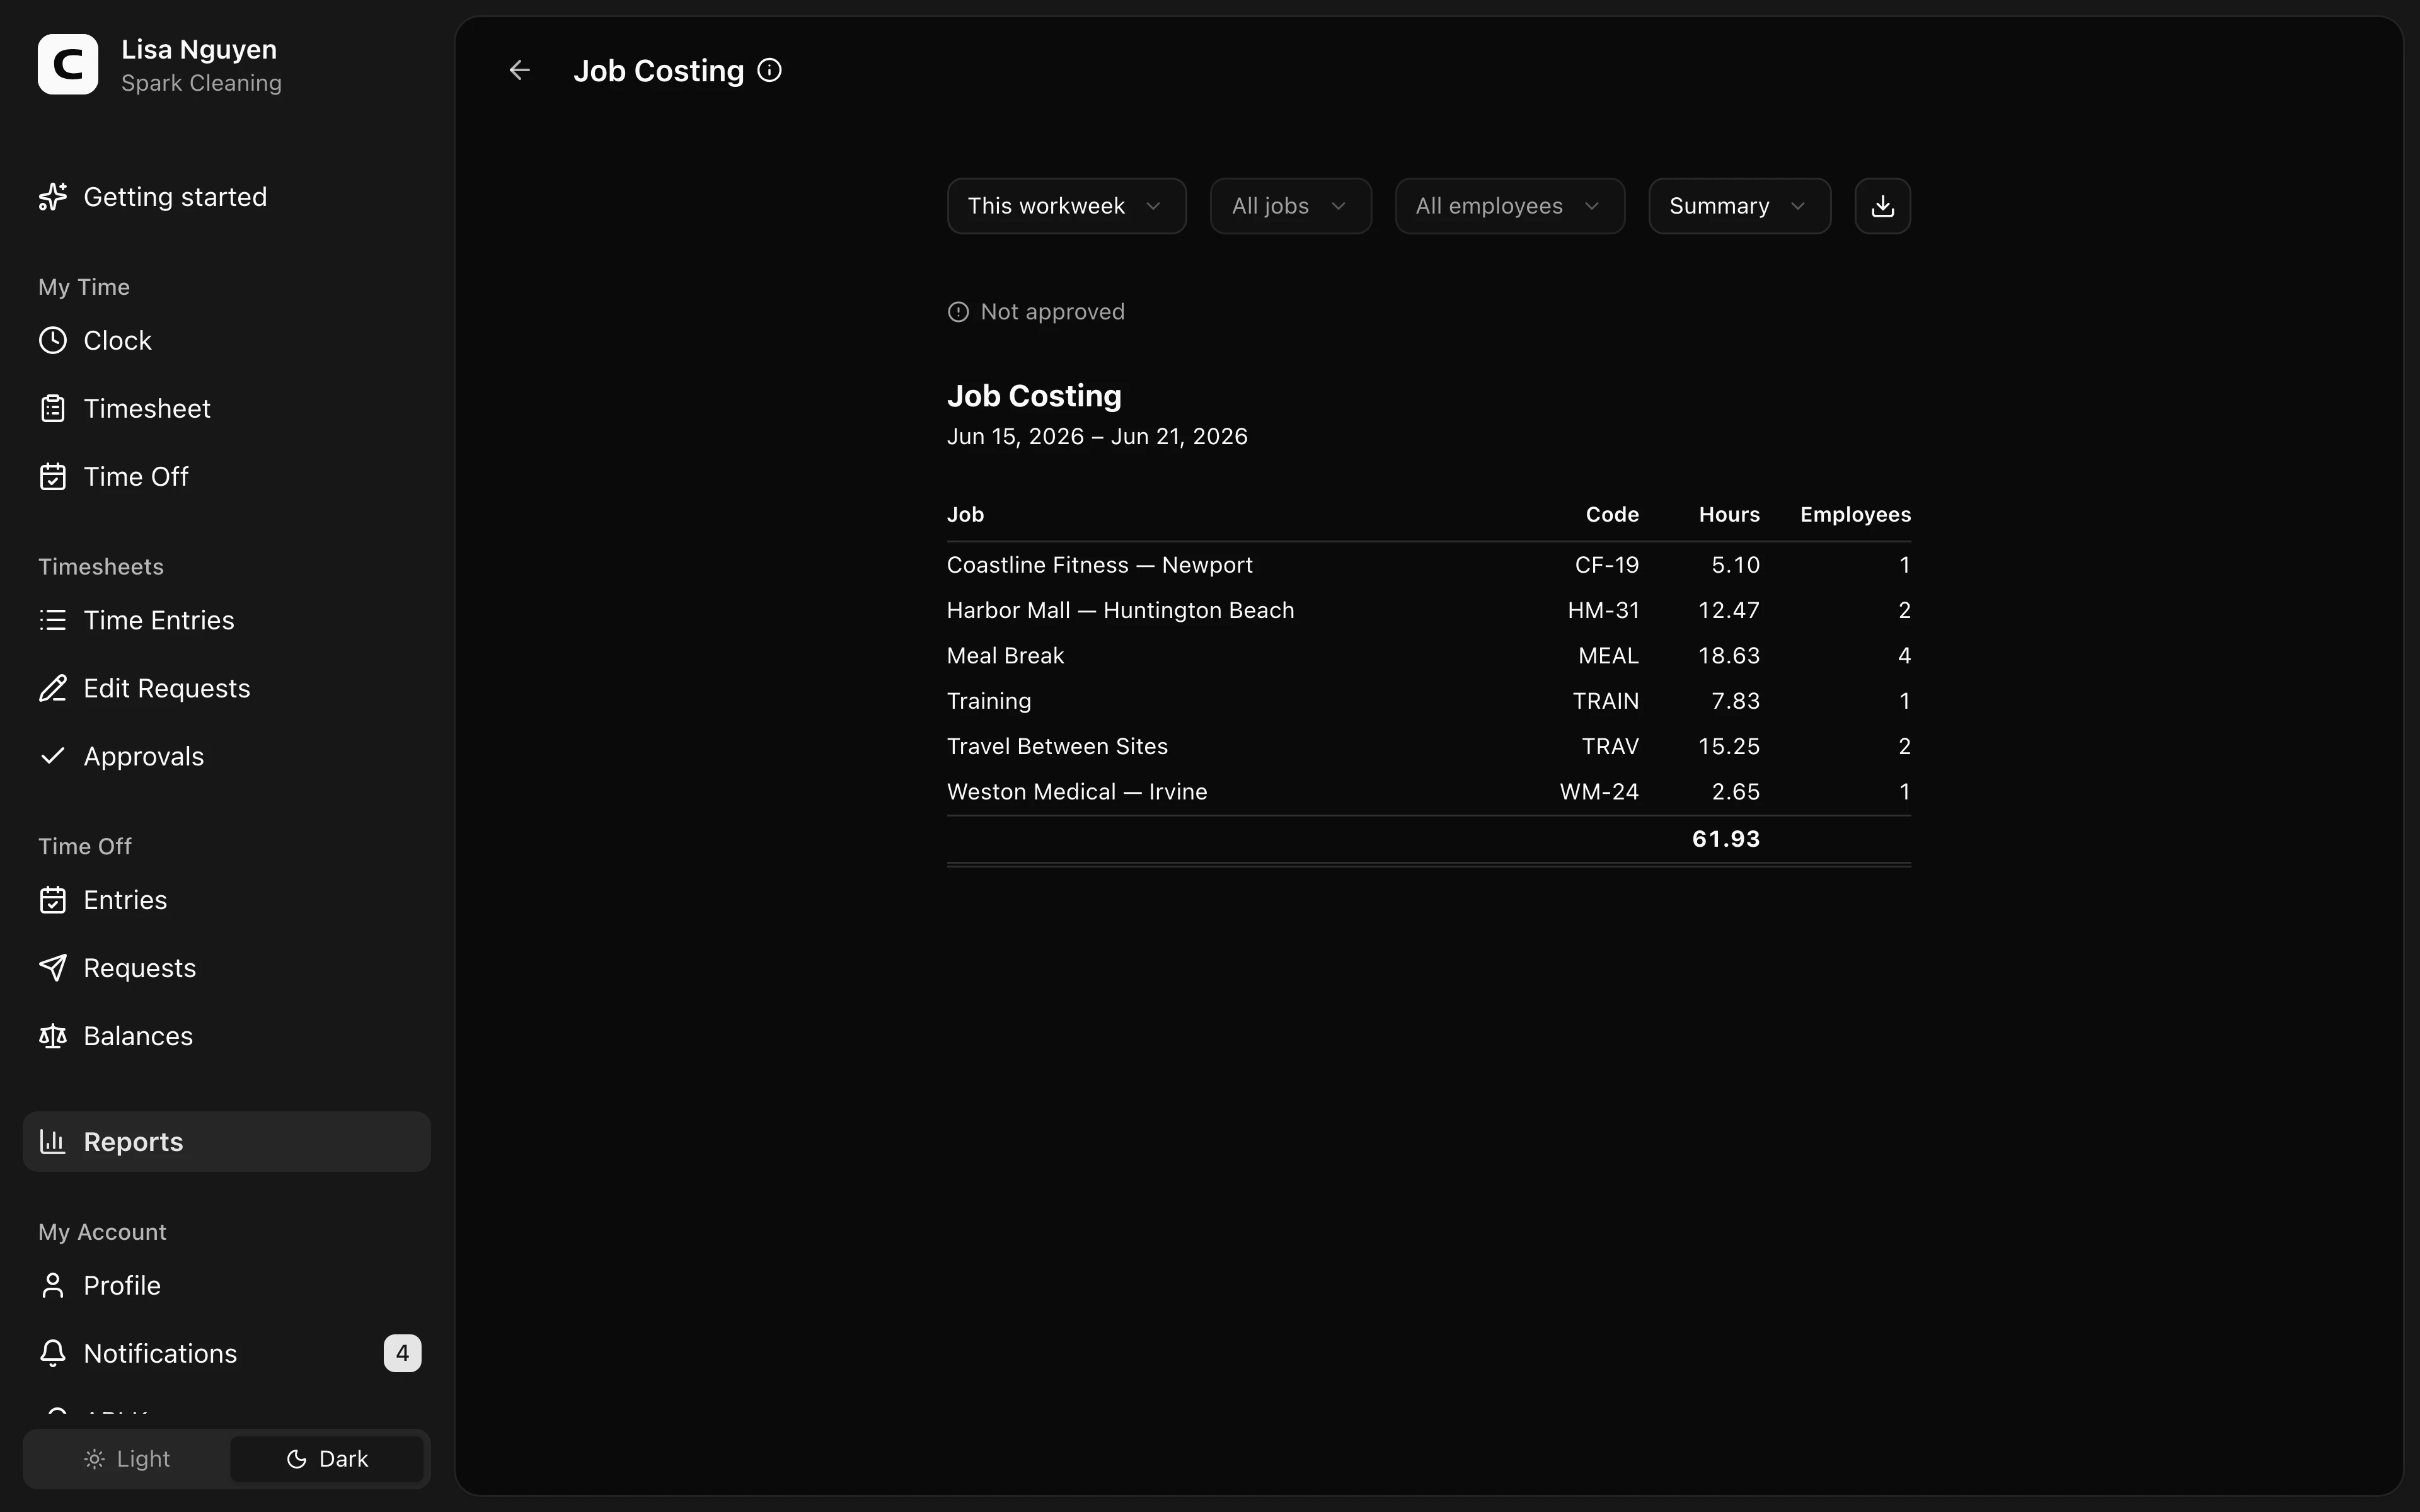Open the This workweek date dropdown
Viewport: 2420px width, 1512px height.
pos(1066,206)
